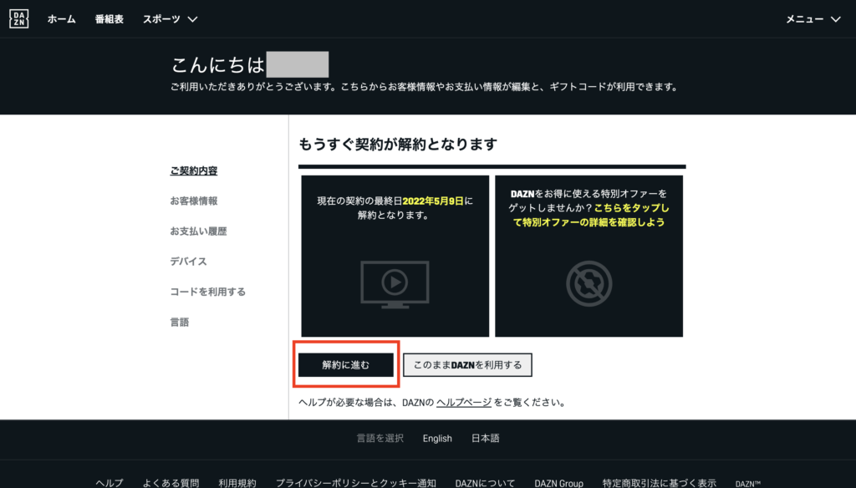
Task: Click the DAZN™ text in footer
Action: (748, 484)
